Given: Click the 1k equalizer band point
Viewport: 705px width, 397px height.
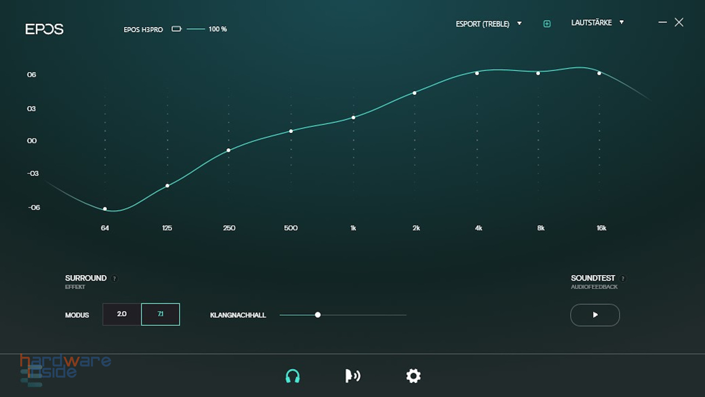Looking at the screenshot, I should [353, 118].
